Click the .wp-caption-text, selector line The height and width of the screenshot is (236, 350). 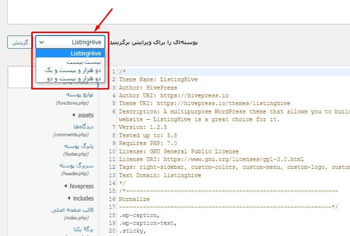click(x=147, y=223)
